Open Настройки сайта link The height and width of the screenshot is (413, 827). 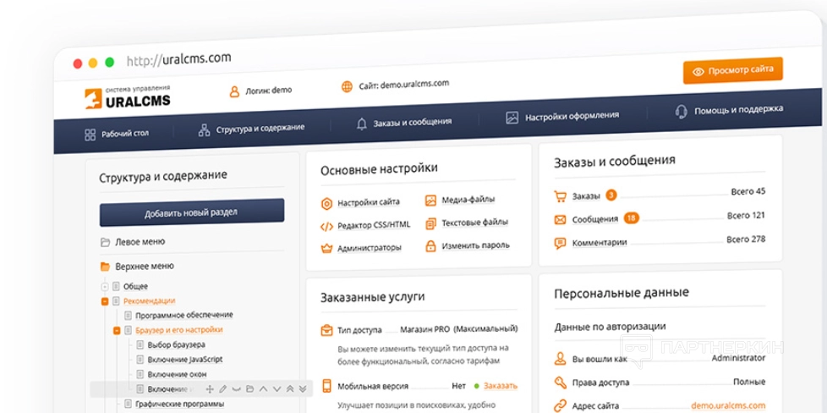coord(369,202)
